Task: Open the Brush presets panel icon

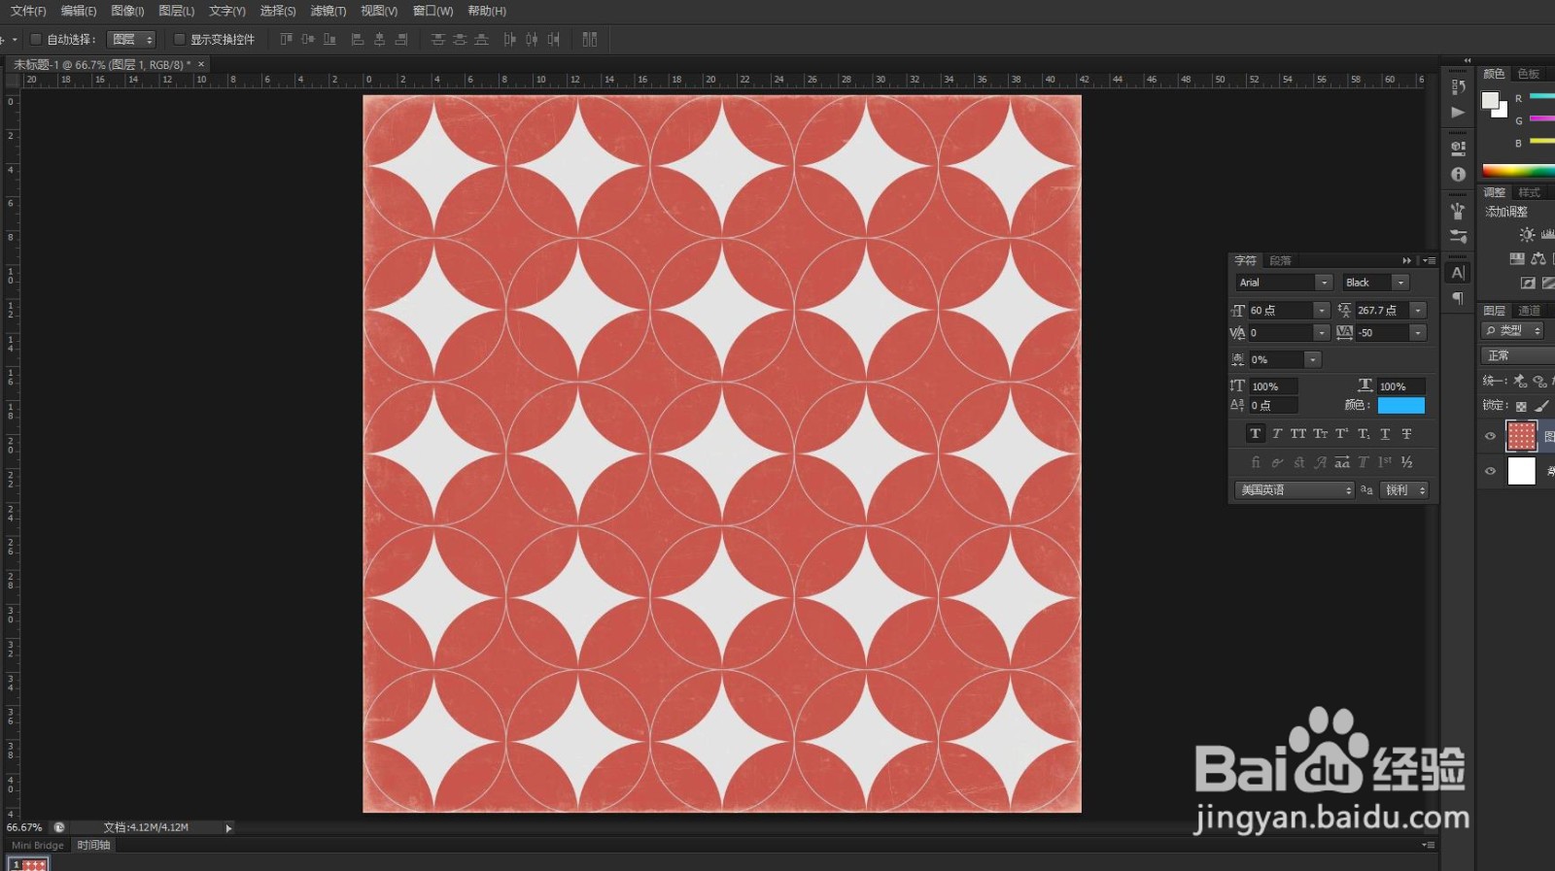Action: (1458, 211)
